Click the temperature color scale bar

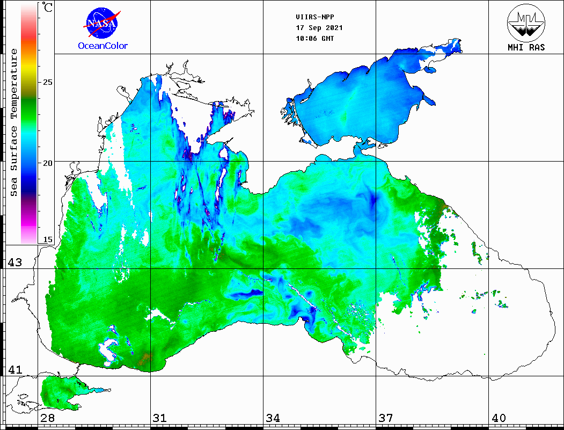point(29,123)
